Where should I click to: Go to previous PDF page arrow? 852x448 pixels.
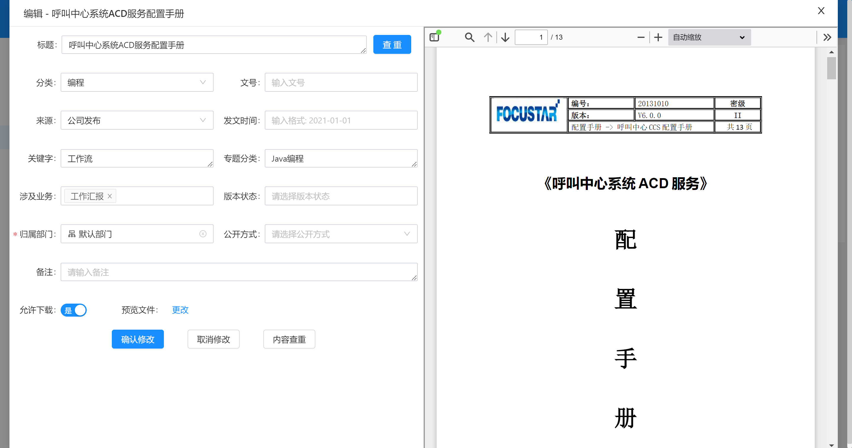488,37
